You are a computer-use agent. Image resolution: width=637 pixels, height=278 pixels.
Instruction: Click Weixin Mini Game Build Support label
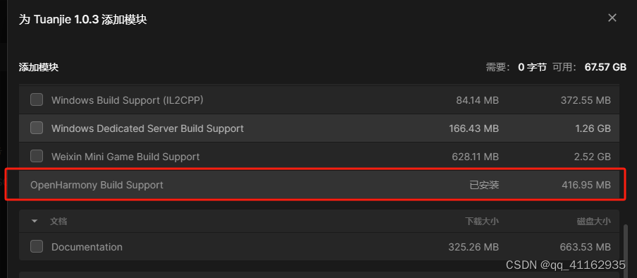[125, 157]
